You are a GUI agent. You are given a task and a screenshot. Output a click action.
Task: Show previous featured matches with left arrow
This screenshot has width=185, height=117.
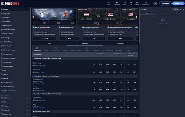click(34, 17)
